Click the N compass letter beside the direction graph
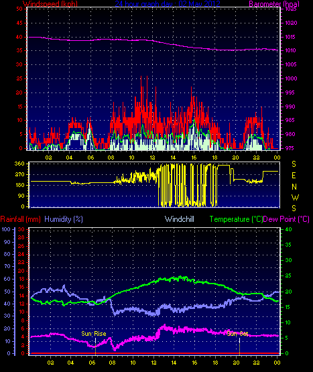Viewport: 313px width, 372px height. (294, 187)
